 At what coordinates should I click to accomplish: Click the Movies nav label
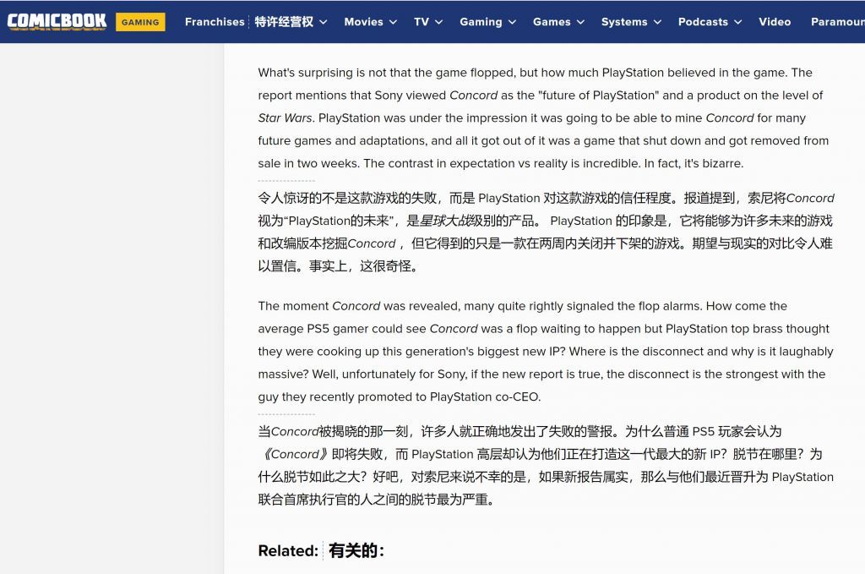[x=363, y=22]
